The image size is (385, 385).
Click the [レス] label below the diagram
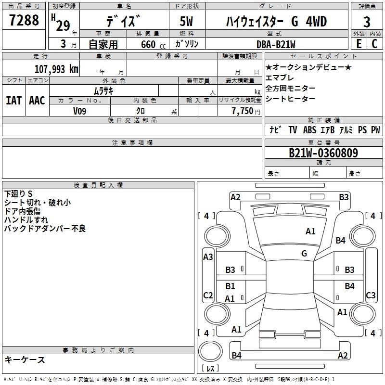[x=211, y=369]
